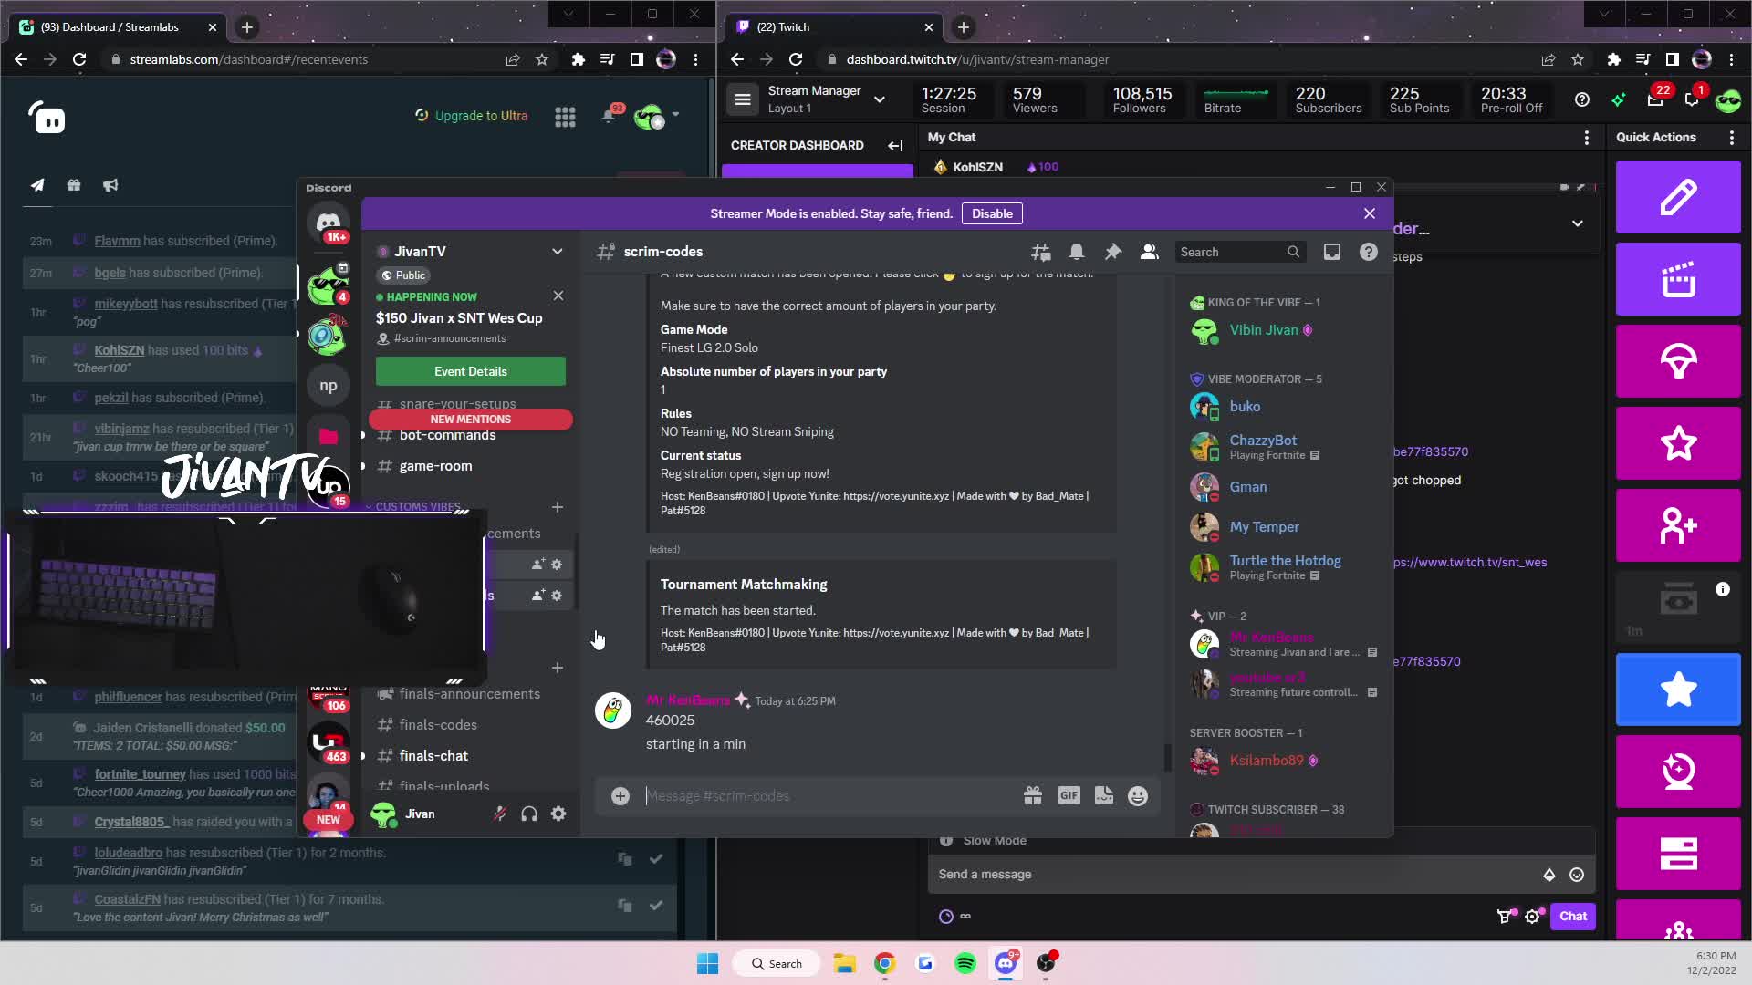Open bot-commands channel

coord(469,435)
